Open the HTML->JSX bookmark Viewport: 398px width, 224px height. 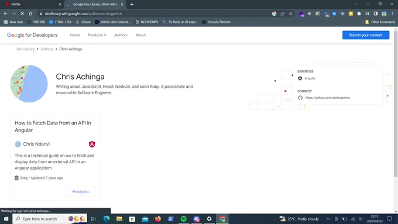[x=60, y=22]
